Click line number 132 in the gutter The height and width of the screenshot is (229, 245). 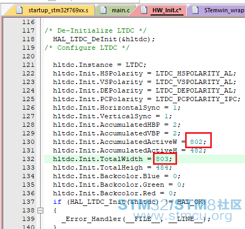point(28,159)
